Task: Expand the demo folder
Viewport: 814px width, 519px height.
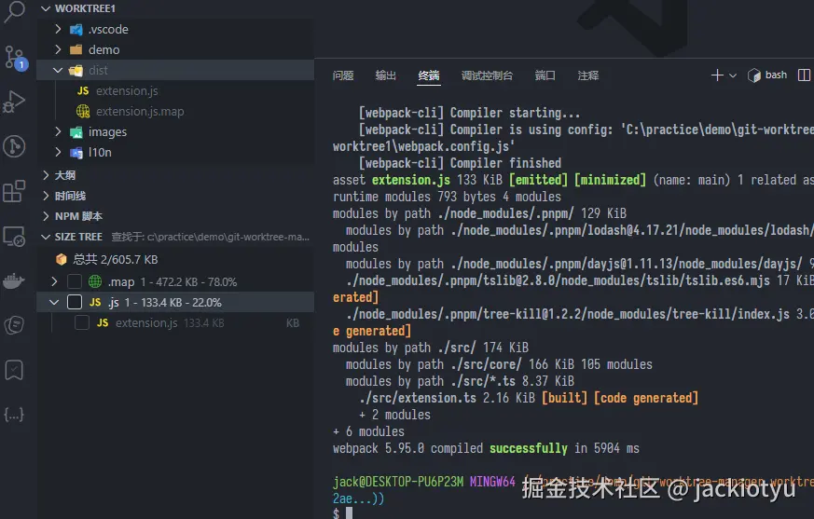Action: [x=58, y=49]
